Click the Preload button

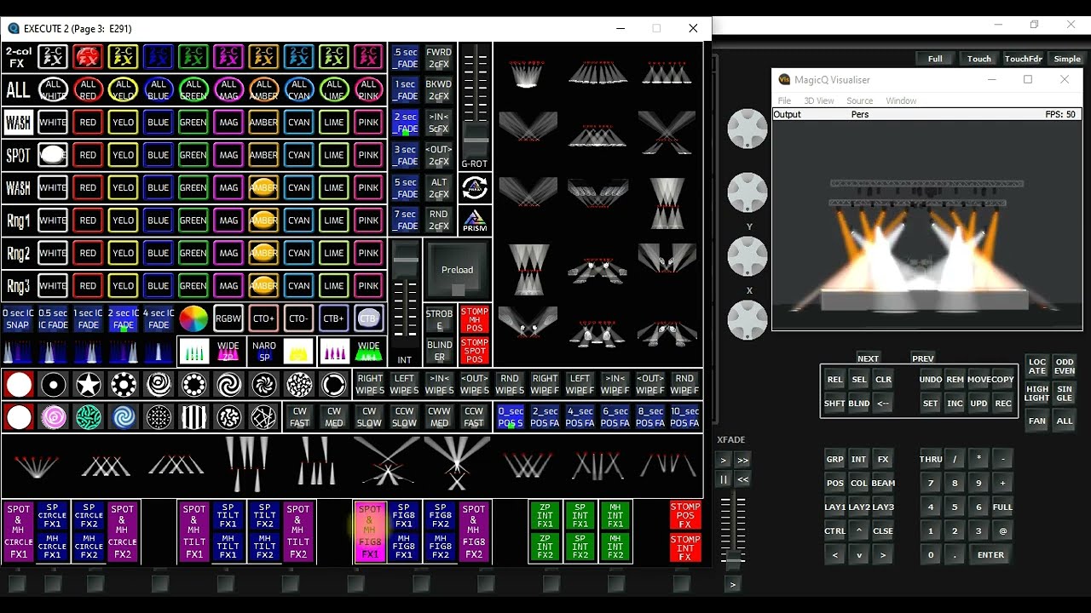point(458,270)
